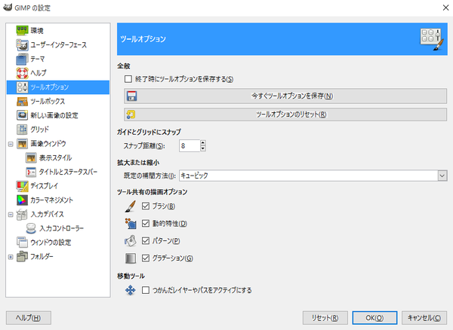Decrease snap distance with down arrow
This screenshot has height=330, width=453.
click(203, 148)
